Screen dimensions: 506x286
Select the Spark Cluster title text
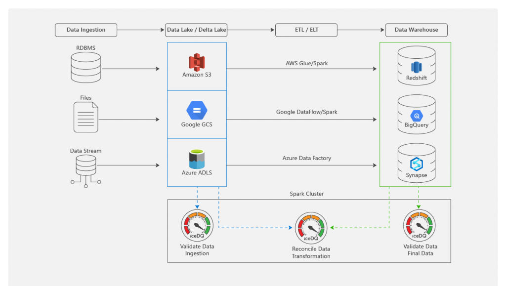click(306, 194)
